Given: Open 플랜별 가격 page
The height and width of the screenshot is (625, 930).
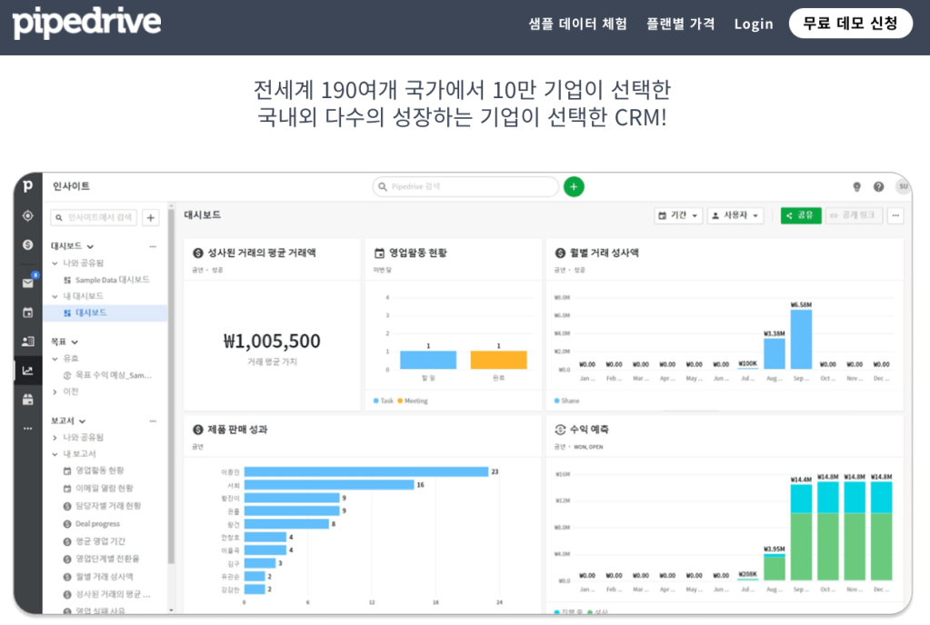Looking at the screenshot, I should click(x=680, y=24).
